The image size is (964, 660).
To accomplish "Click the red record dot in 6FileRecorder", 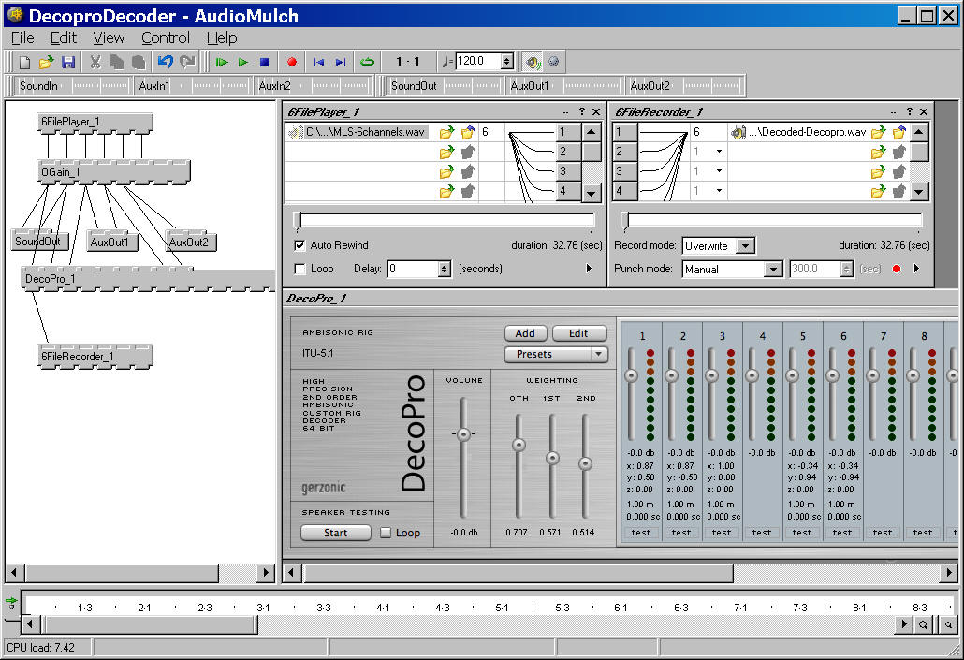I will point(897,269).
